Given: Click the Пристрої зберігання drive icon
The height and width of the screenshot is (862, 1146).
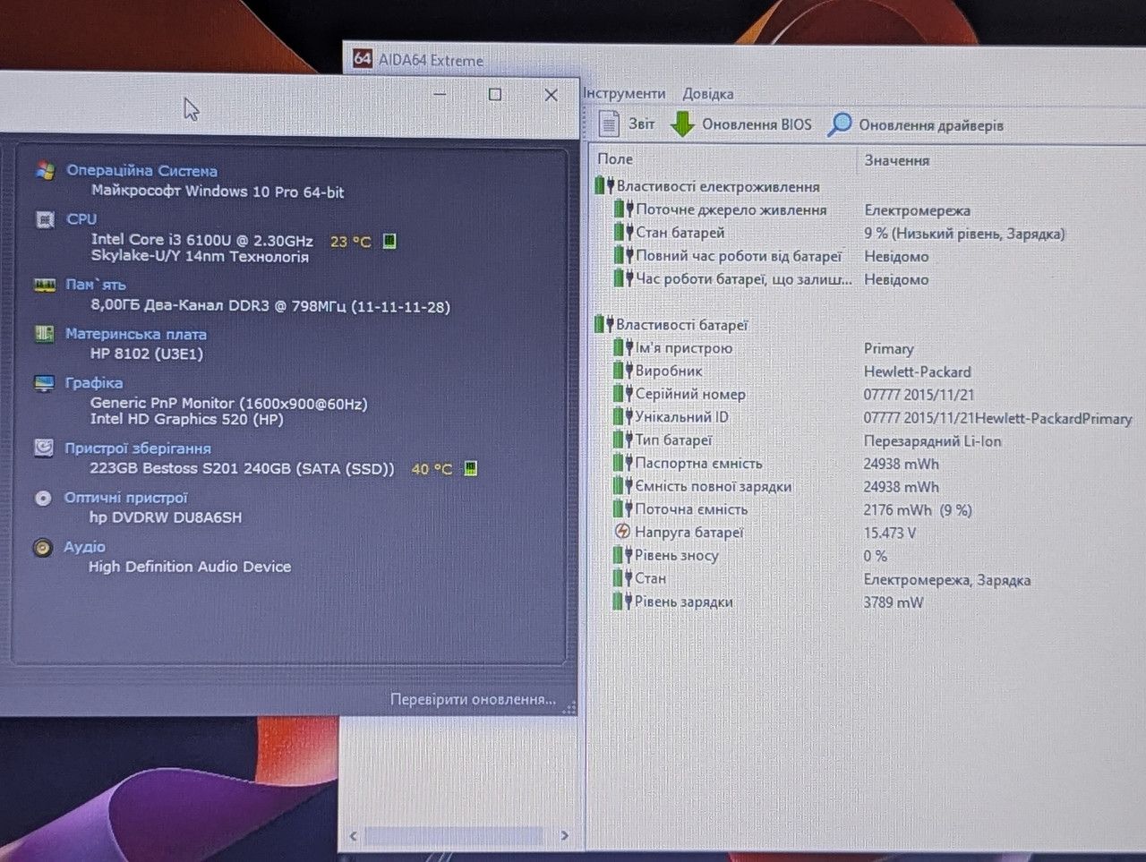Looking at the screenshot, I should point(43,448).
